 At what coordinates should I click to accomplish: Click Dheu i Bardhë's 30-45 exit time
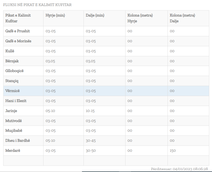[91, 140]
